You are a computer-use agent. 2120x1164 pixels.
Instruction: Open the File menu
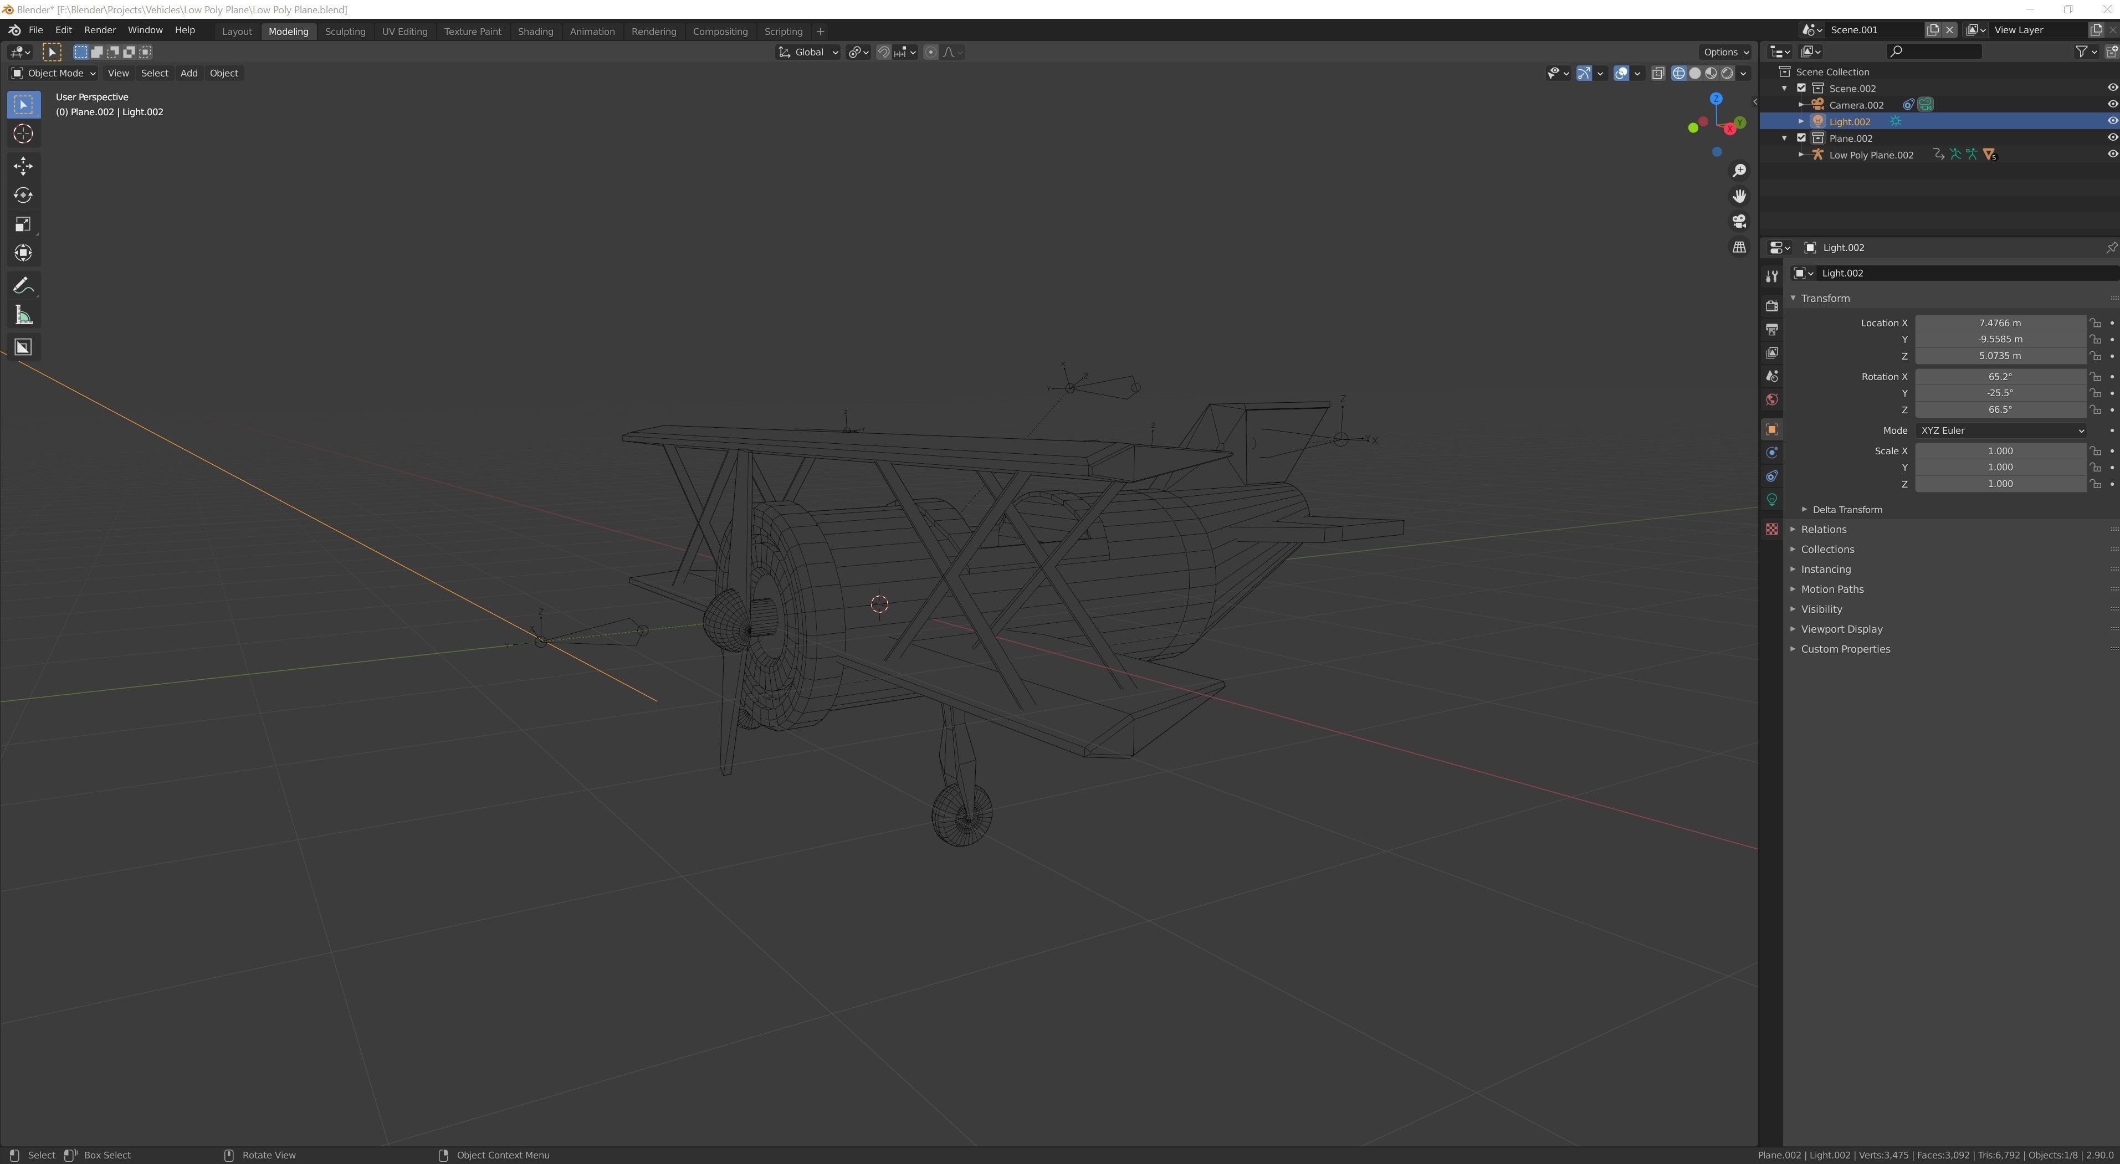click(35, 29)
